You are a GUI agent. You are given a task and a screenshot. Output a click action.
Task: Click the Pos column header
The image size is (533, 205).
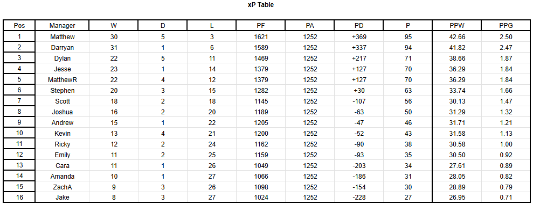(x=19, y=25)
